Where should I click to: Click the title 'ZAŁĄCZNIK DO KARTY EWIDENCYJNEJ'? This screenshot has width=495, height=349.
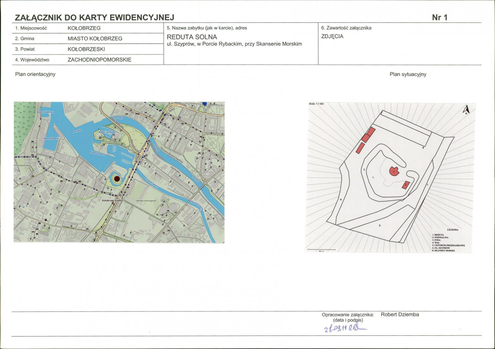pos(95,17)
